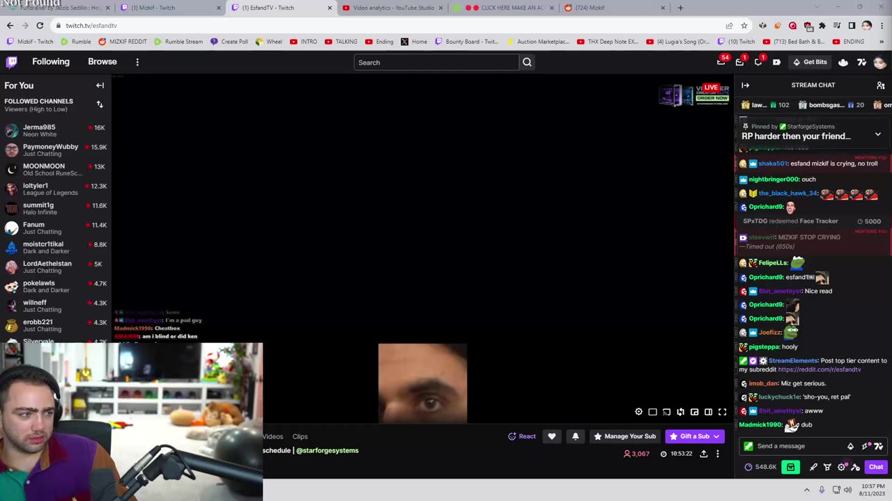Open green rewards shop icon below chat

coord(790,467)
